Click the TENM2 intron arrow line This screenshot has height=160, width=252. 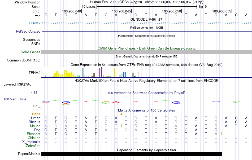click(147, 23)
